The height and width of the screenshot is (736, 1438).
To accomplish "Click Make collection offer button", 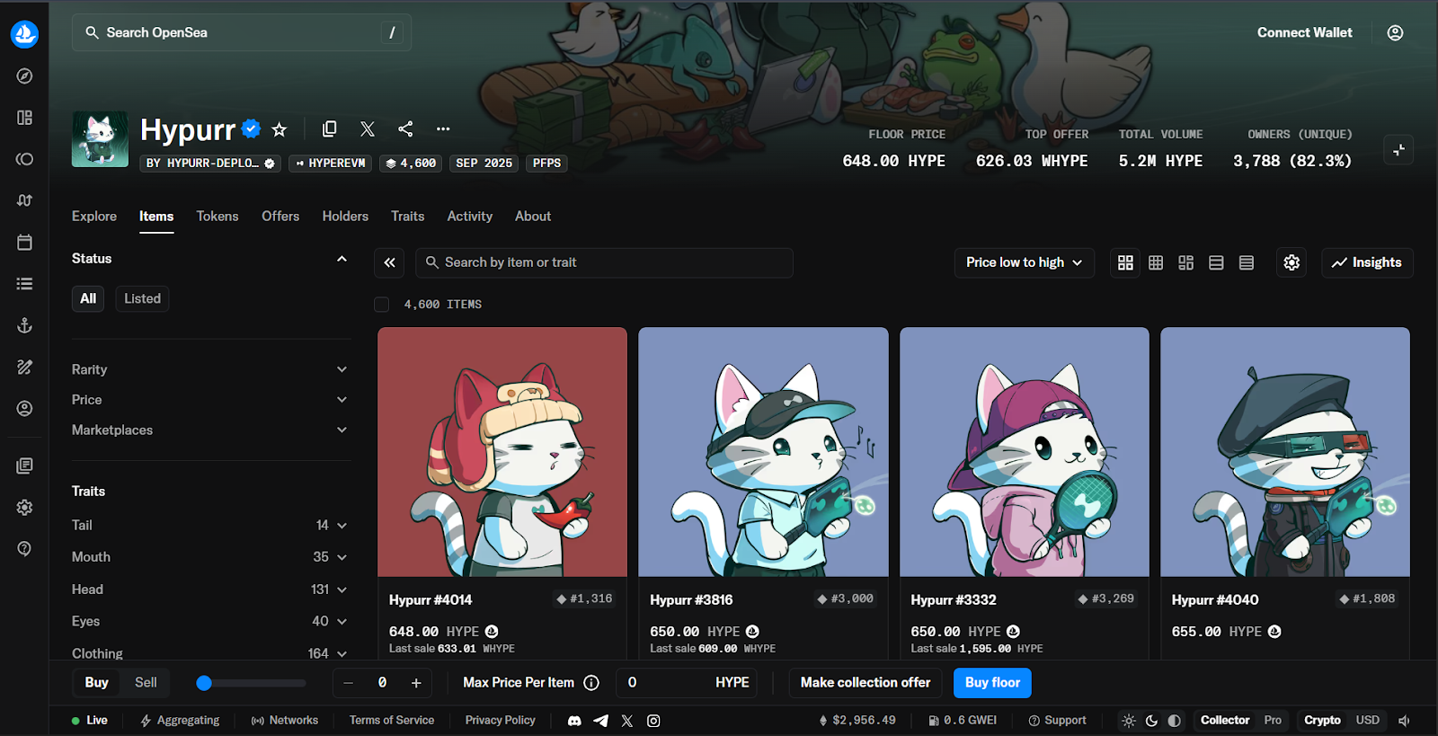I will click(865, 683).
